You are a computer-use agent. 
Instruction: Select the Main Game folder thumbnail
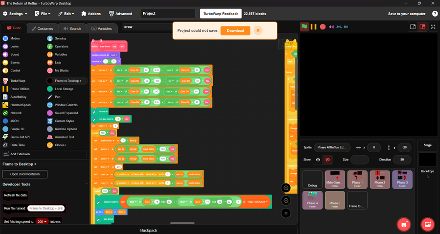coord(335,180)
